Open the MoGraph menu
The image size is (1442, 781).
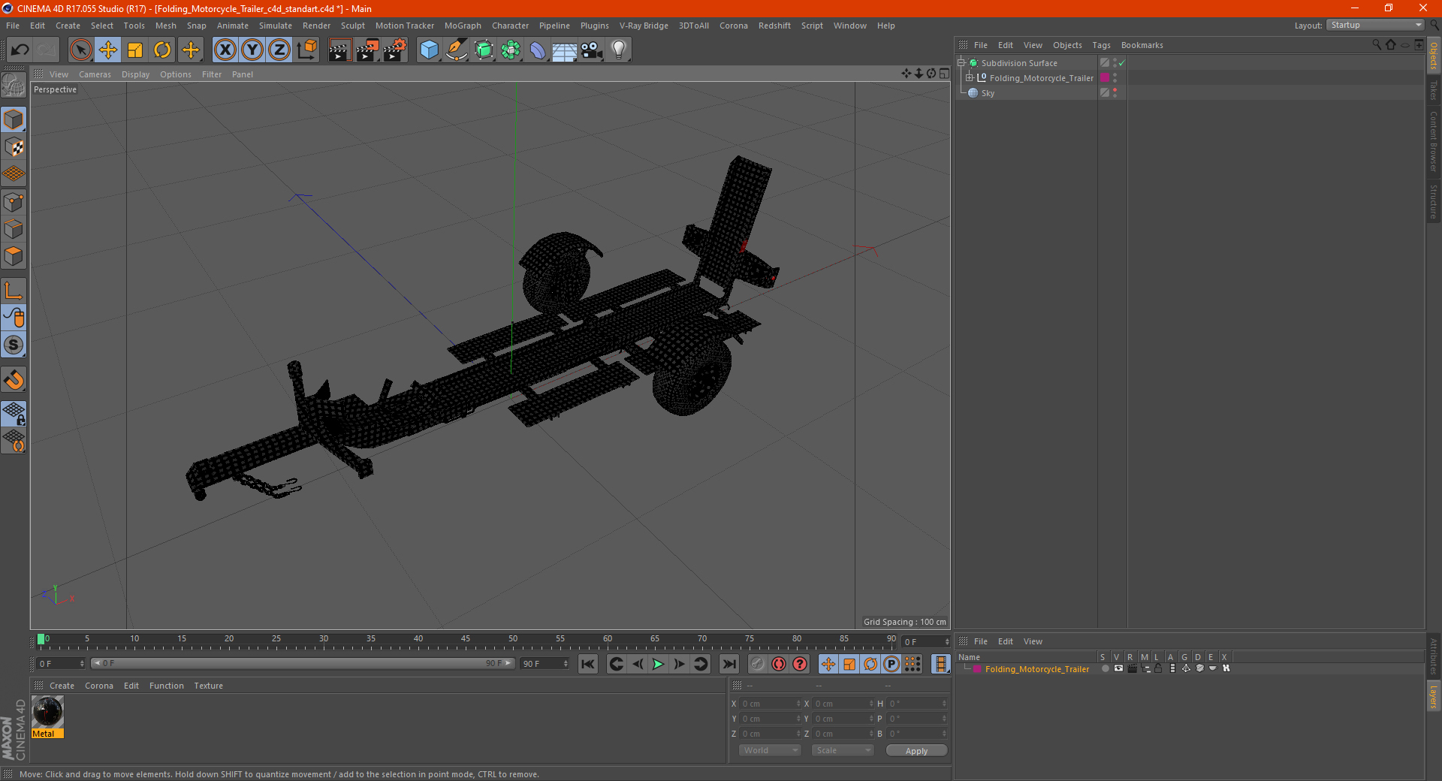(463, 26)
